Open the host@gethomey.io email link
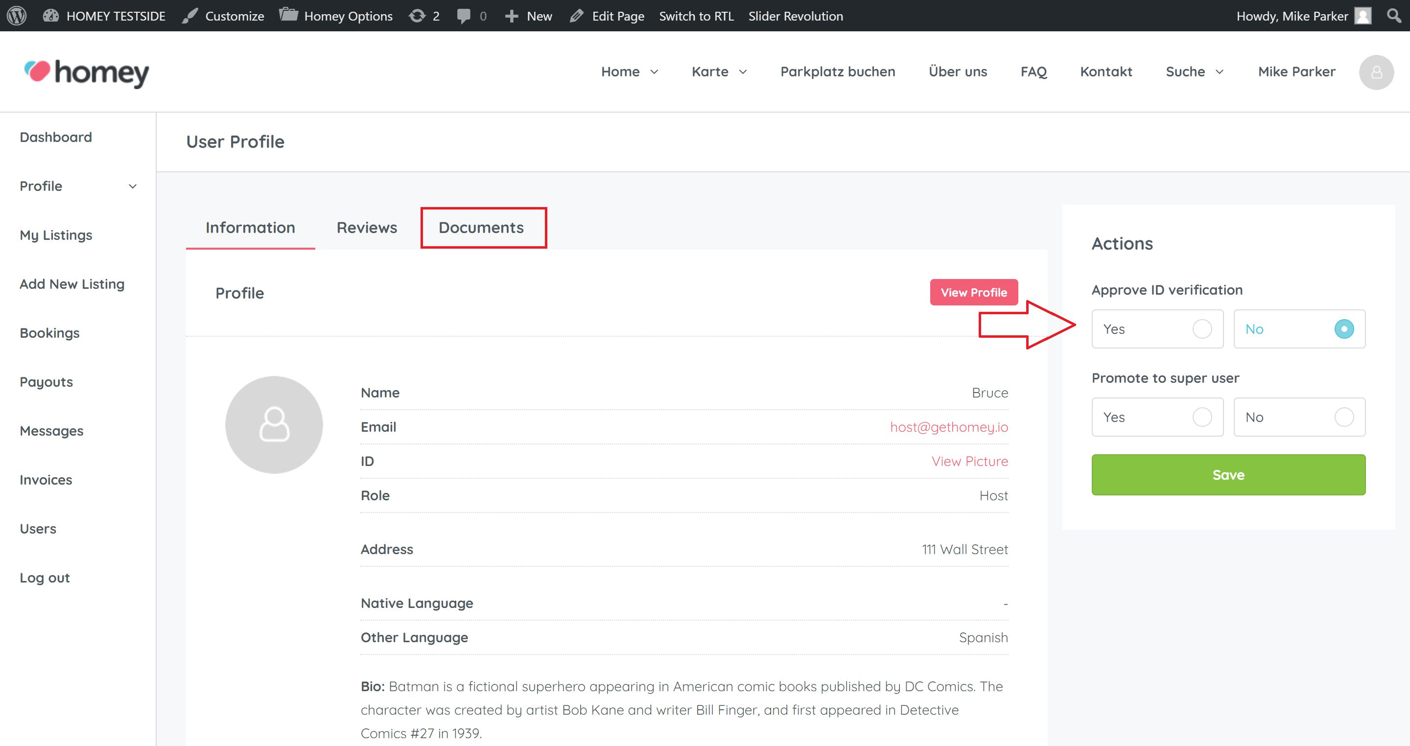1410x746 pixels. pyautogui.click(x=949, y=427)
